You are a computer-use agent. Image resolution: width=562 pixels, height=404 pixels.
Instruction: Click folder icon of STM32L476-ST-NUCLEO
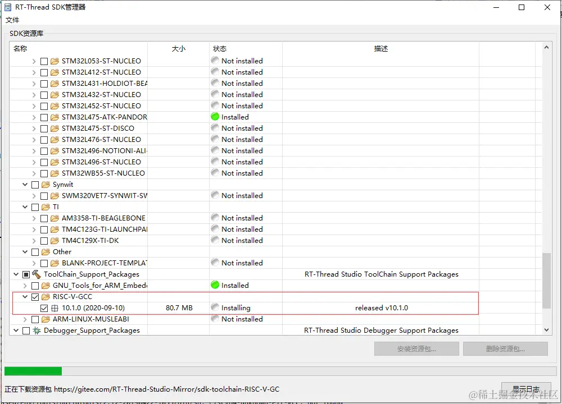click(x=55, y=140)
